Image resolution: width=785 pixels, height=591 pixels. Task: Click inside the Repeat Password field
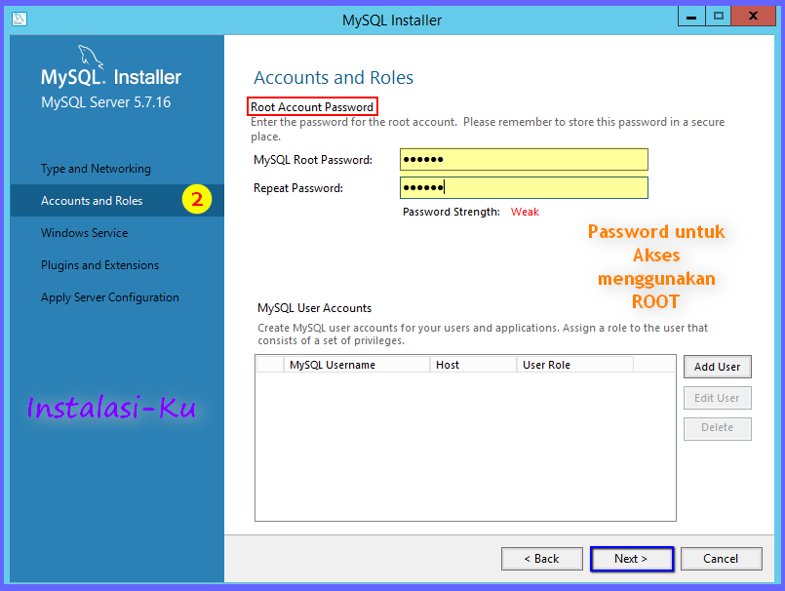tap(523, 186)
